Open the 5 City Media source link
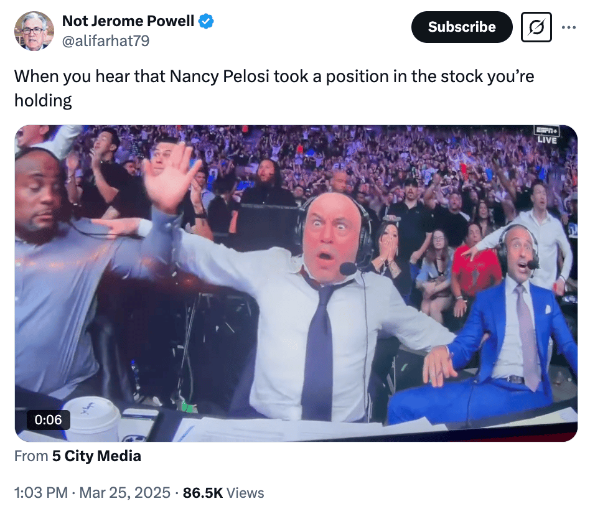590x509 pixels. click(96, 456)
